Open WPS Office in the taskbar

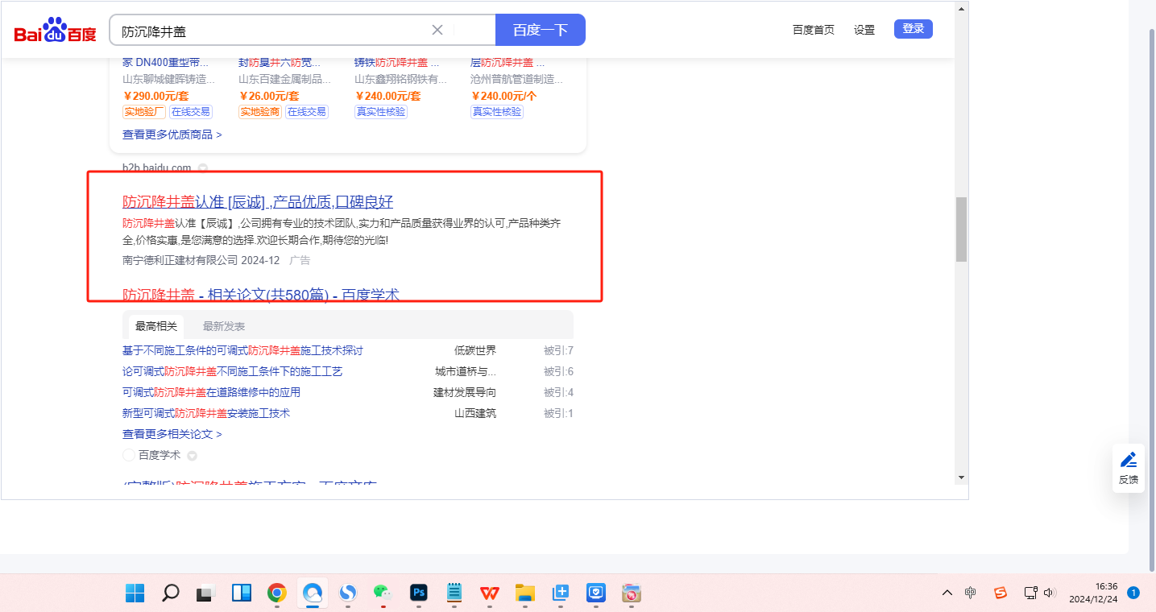[489, 593]
